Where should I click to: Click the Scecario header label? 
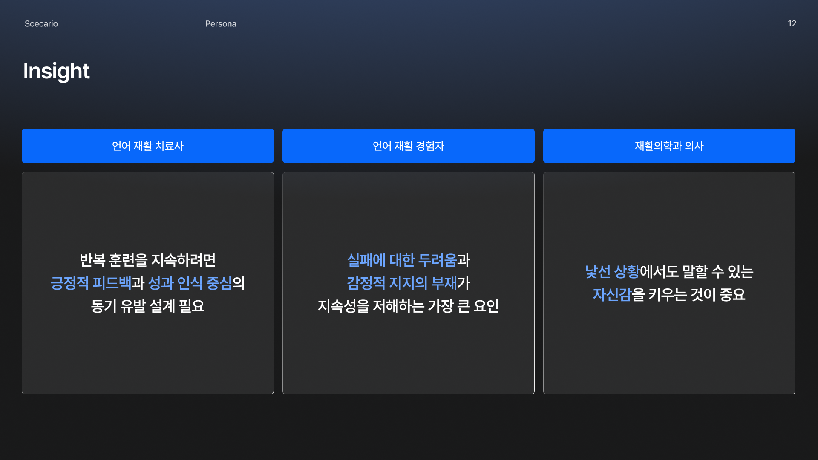pos(41,24)
